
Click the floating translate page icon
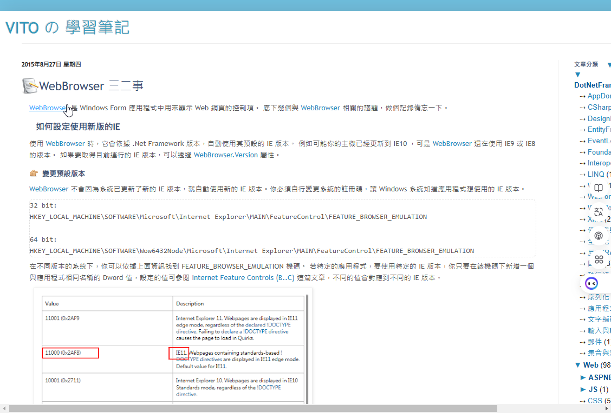point(599,212)
